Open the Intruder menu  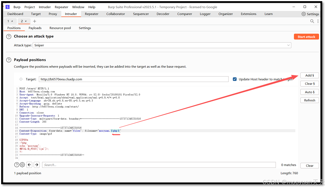point(45,7)
